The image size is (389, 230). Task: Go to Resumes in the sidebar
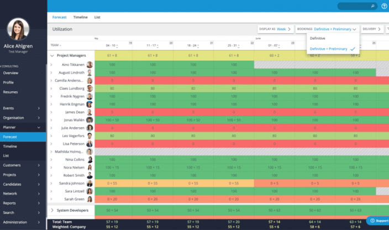10,92
